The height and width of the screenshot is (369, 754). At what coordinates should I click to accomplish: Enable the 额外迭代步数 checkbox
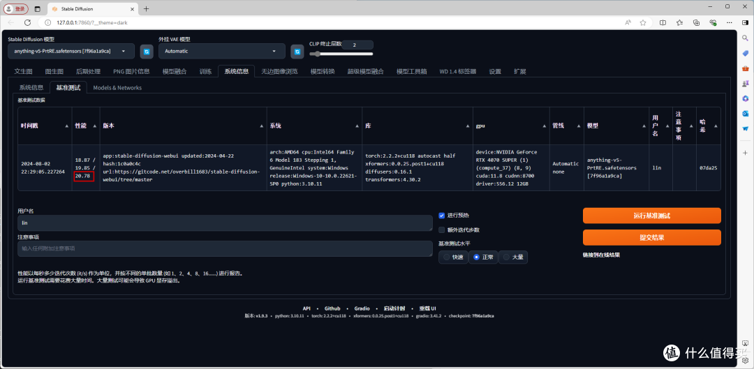441,229
